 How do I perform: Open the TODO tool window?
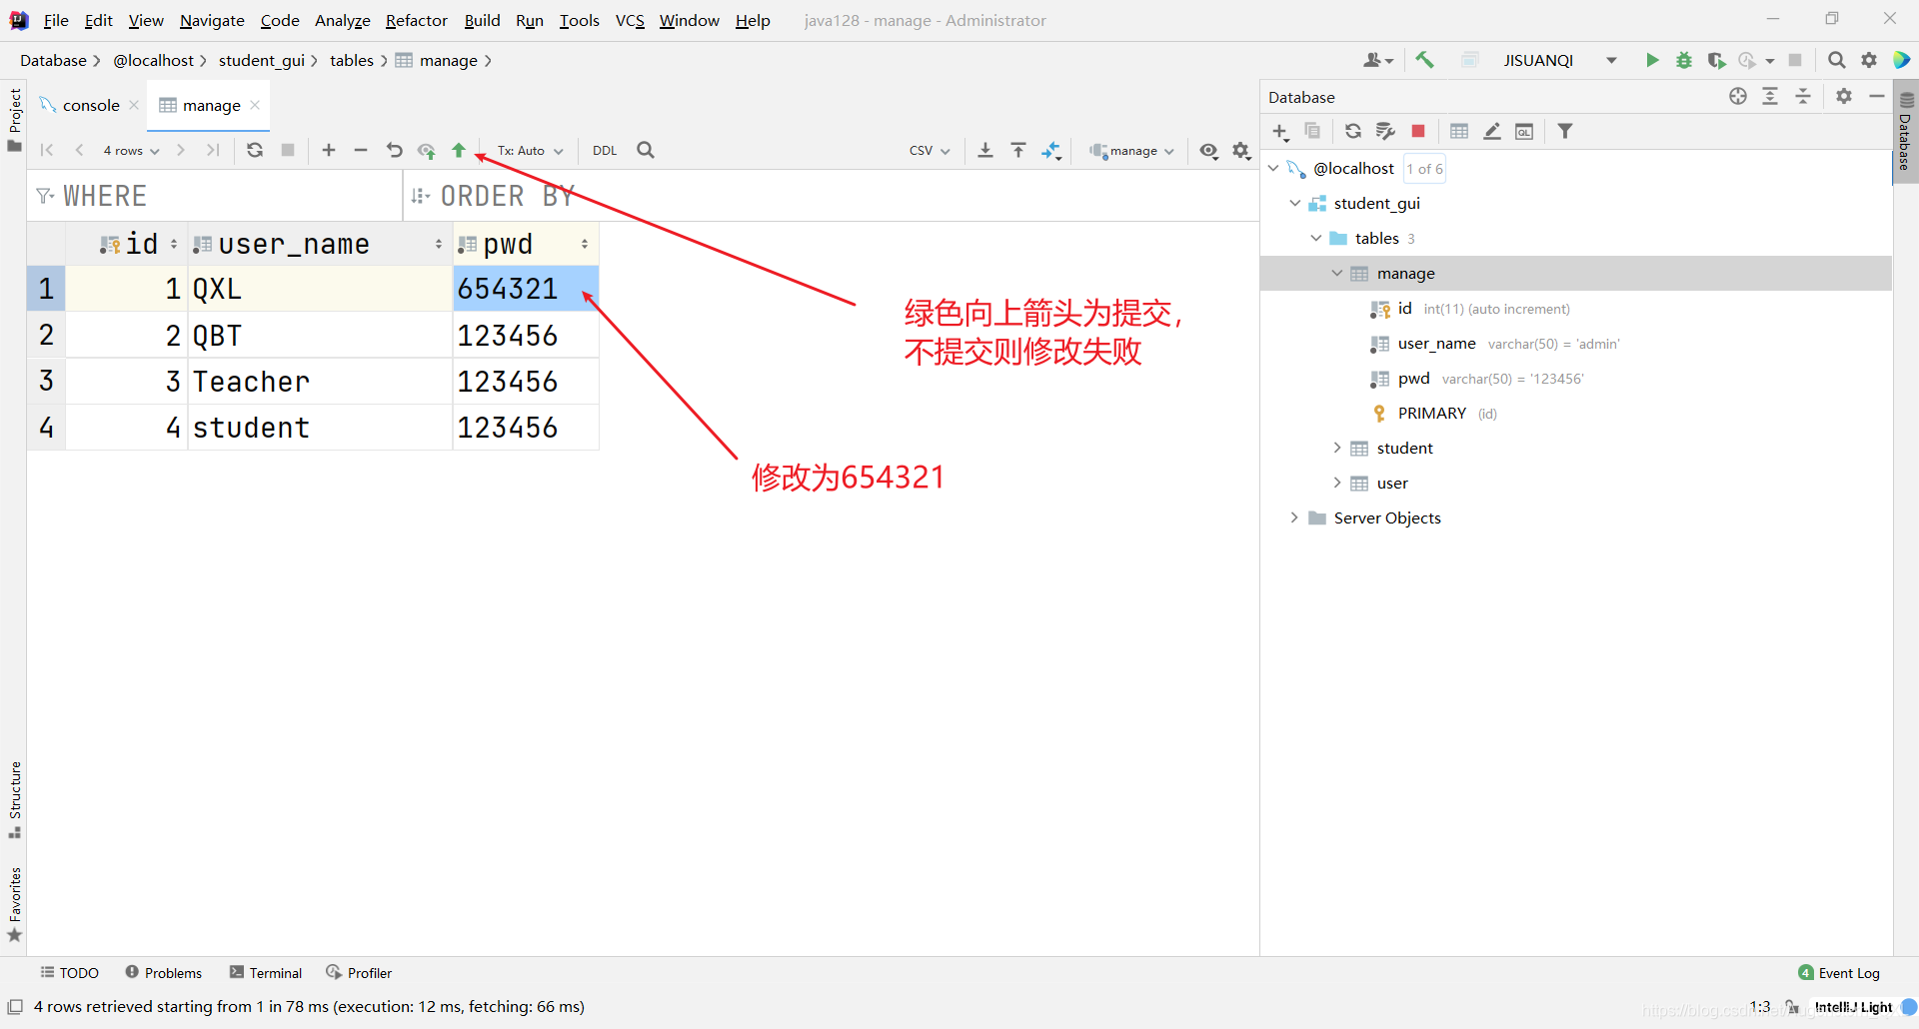pyautogui.click(x=70, y=973)
